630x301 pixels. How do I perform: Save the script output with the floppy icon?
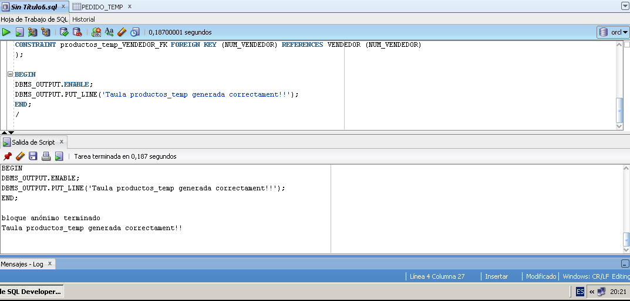pyautogui.click(x=33, y=156)
